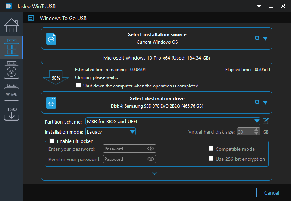
Task: Tick Use 256-bit encryption checkbox
Action: pos(211,159)
